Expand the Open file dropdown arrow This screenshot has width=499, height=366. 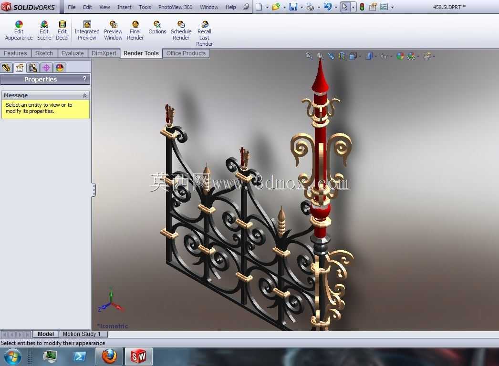coord(284,7)
